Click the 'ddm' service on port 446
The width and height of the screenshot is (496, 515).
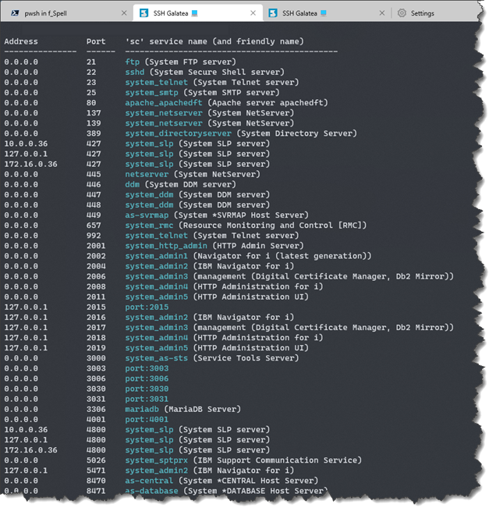(x=133, y=185)
